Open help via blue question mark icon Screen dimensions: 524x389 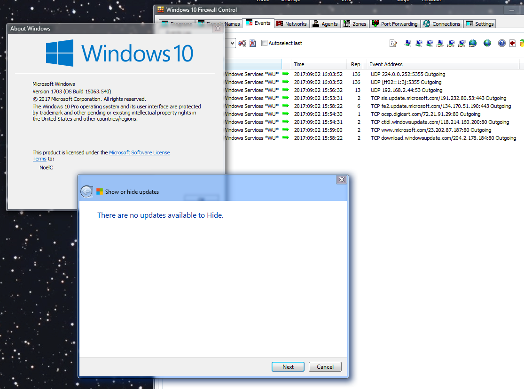tap(501, 43)
